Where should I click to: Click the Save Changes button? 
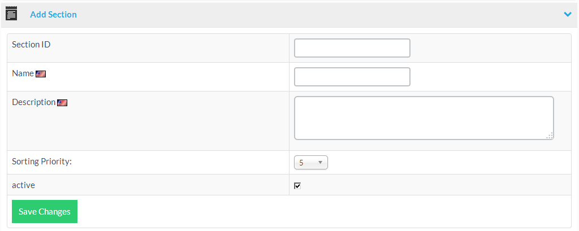(x=45, y=212)
